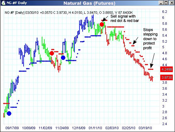Click the blue buy dot near 4.6 in late November
Viewport: 175px width, 132px height.
tap(63, 58)
